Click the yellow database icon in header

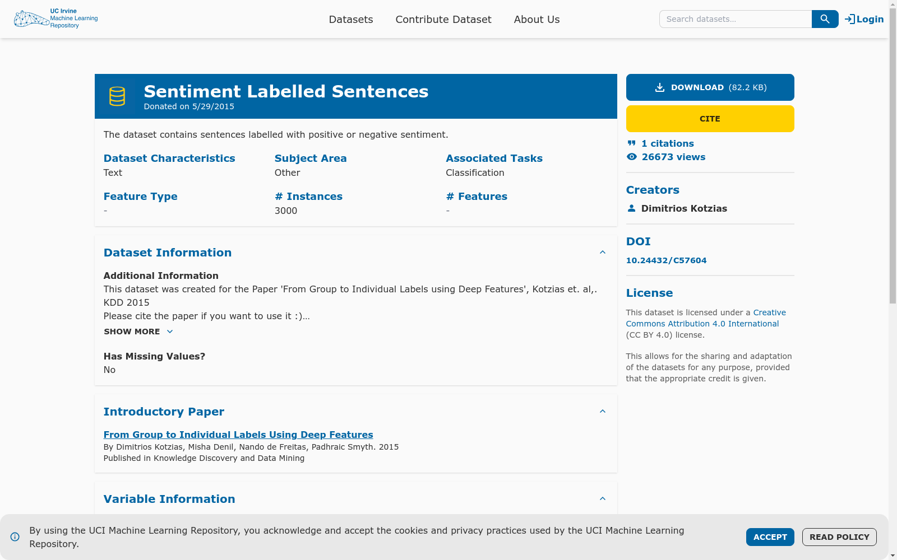pyautogui.click(x=117, y=96)
